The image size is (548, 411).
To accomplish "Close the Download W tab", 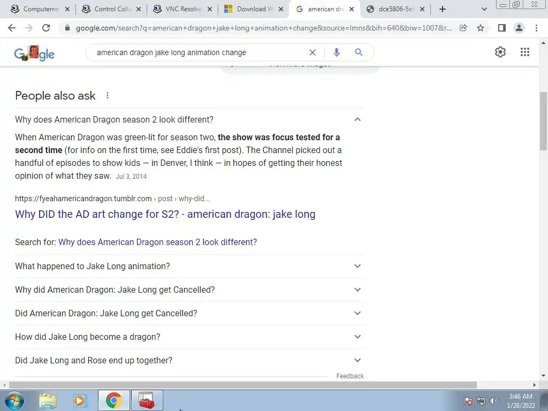I will click(x=281, y=9).
